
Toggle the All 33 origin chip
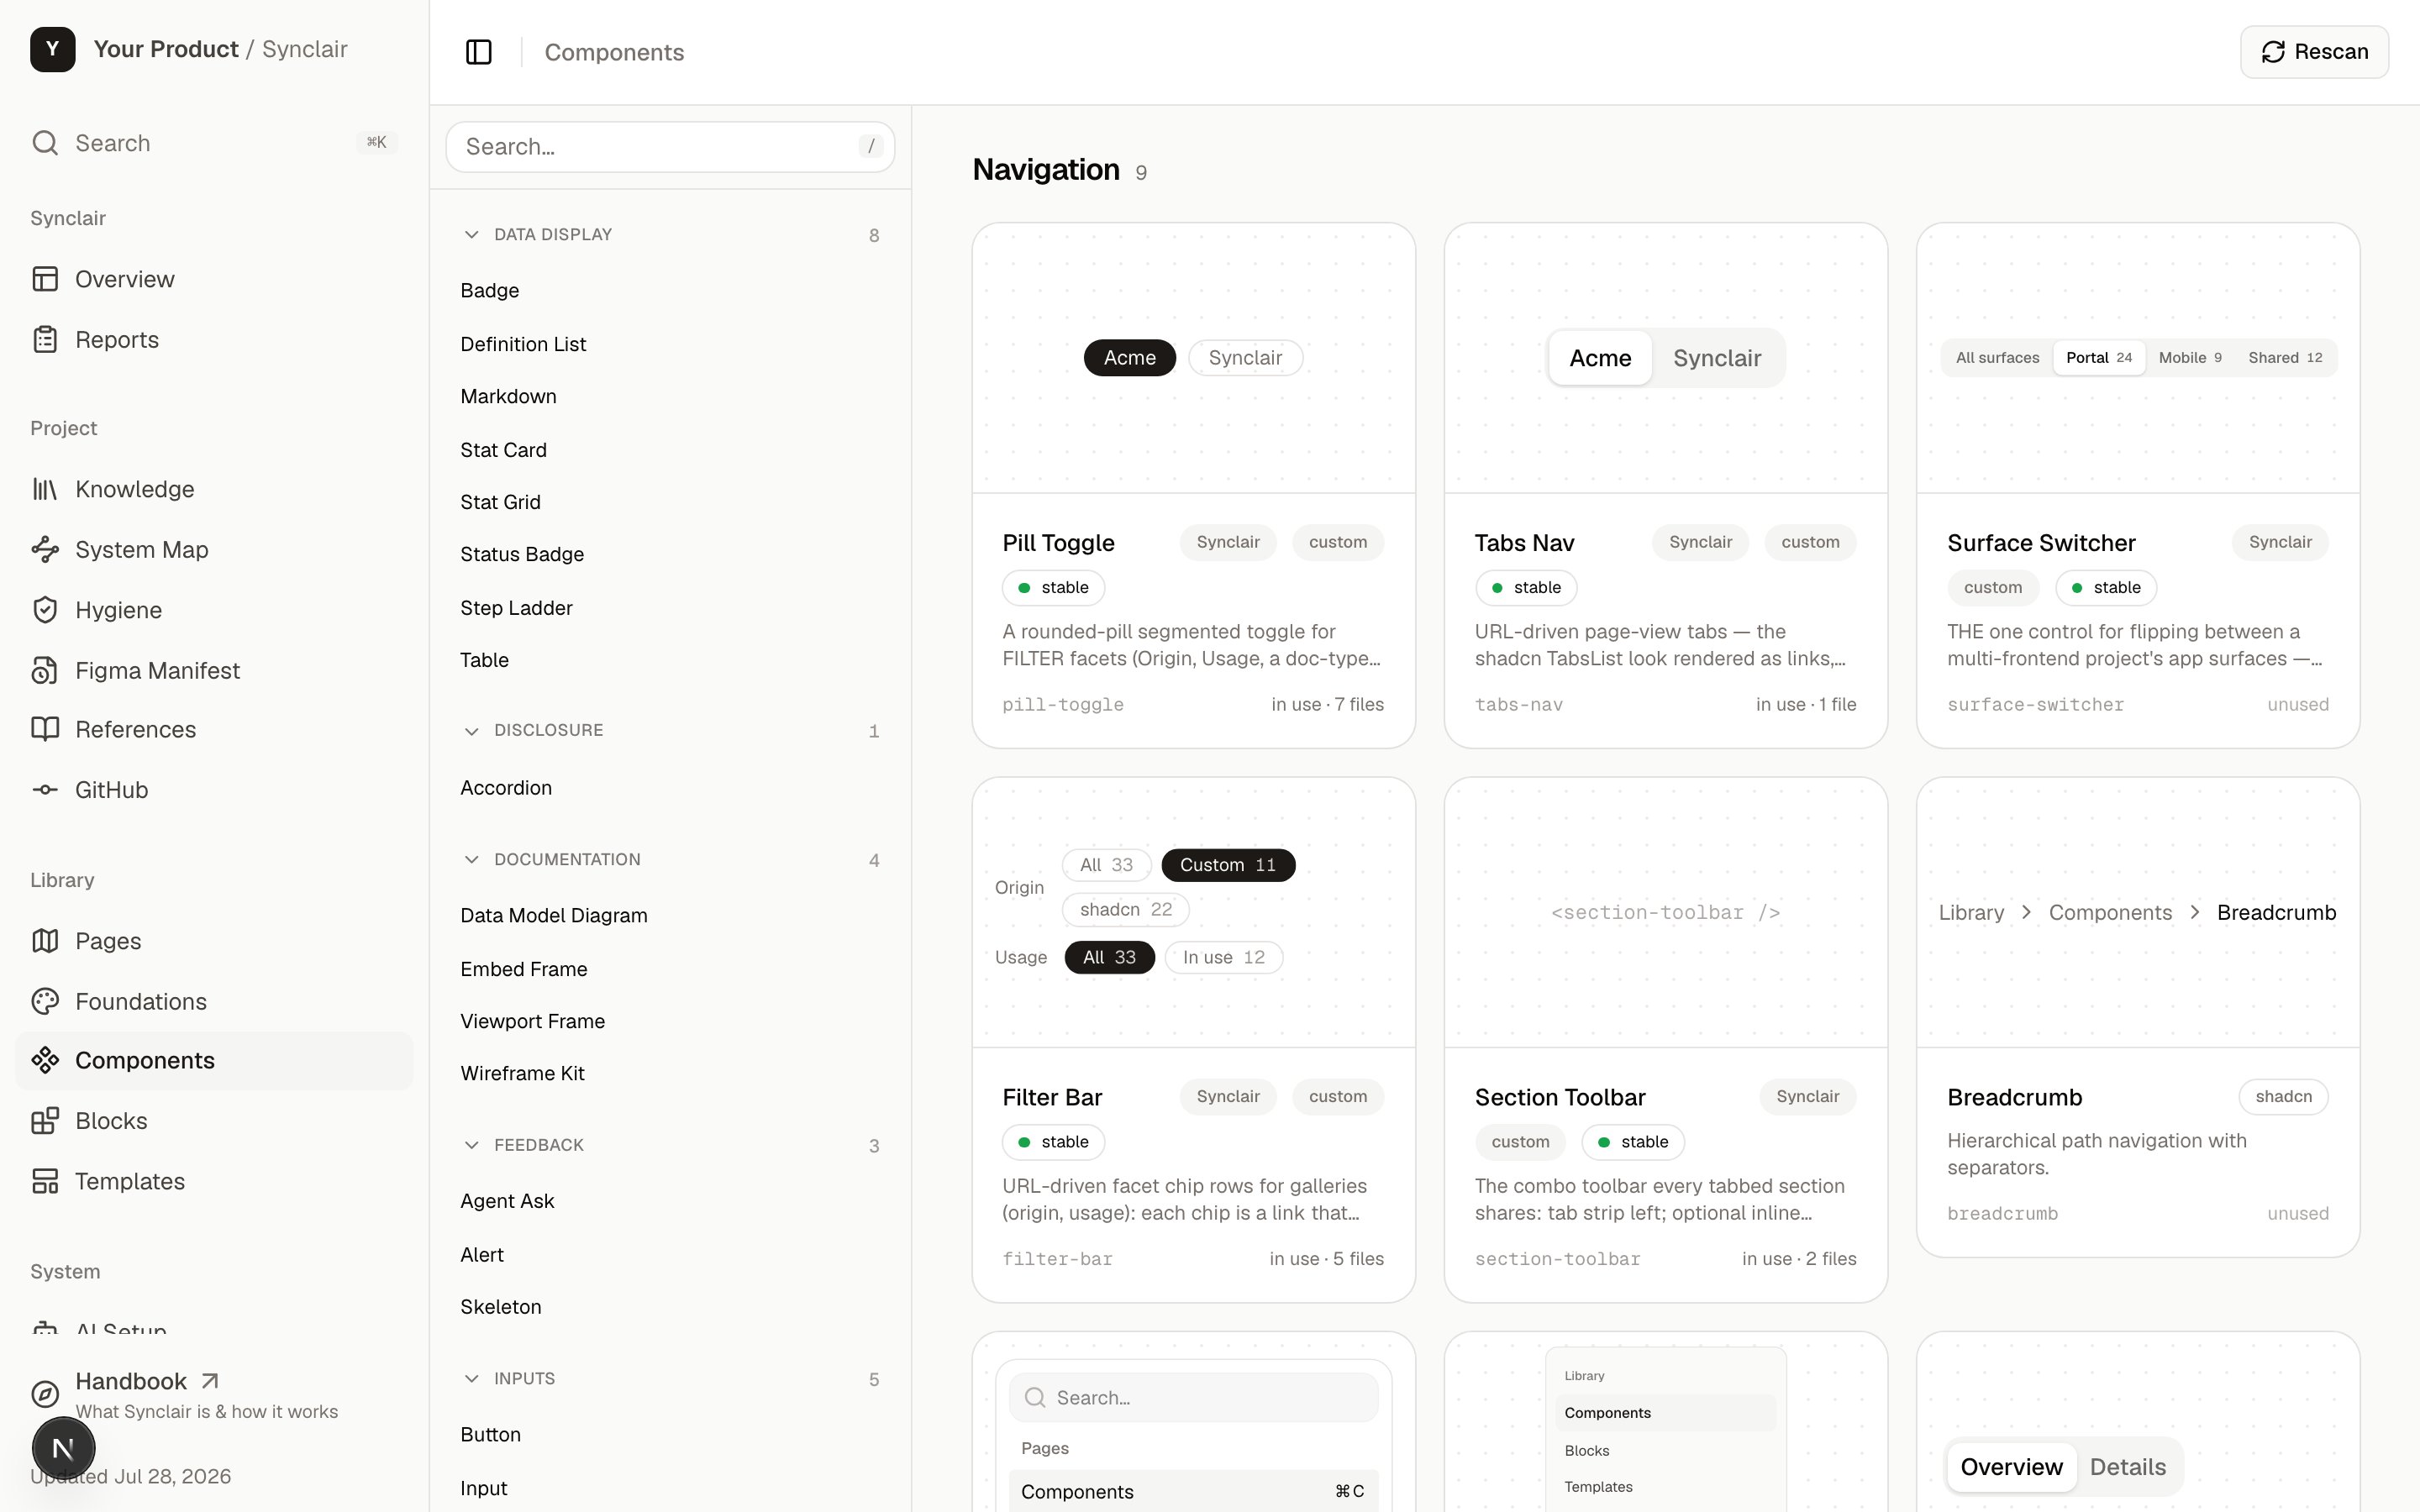click(1106, 865)
